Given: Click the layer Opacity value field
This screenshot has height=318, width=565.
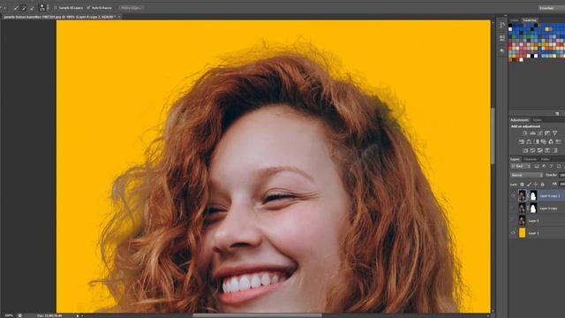Looking at the screenshot, I should pos(562,175).
